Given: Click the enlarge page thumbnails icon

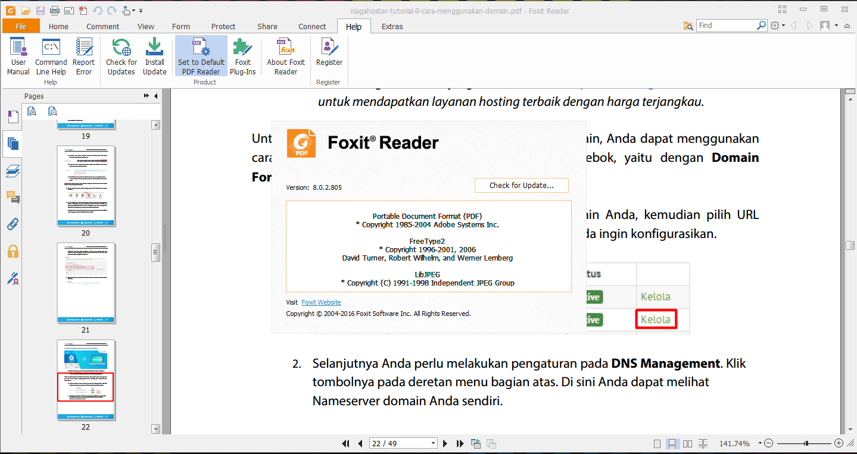Looking at the screenshot, I should (x=32, y=111).
